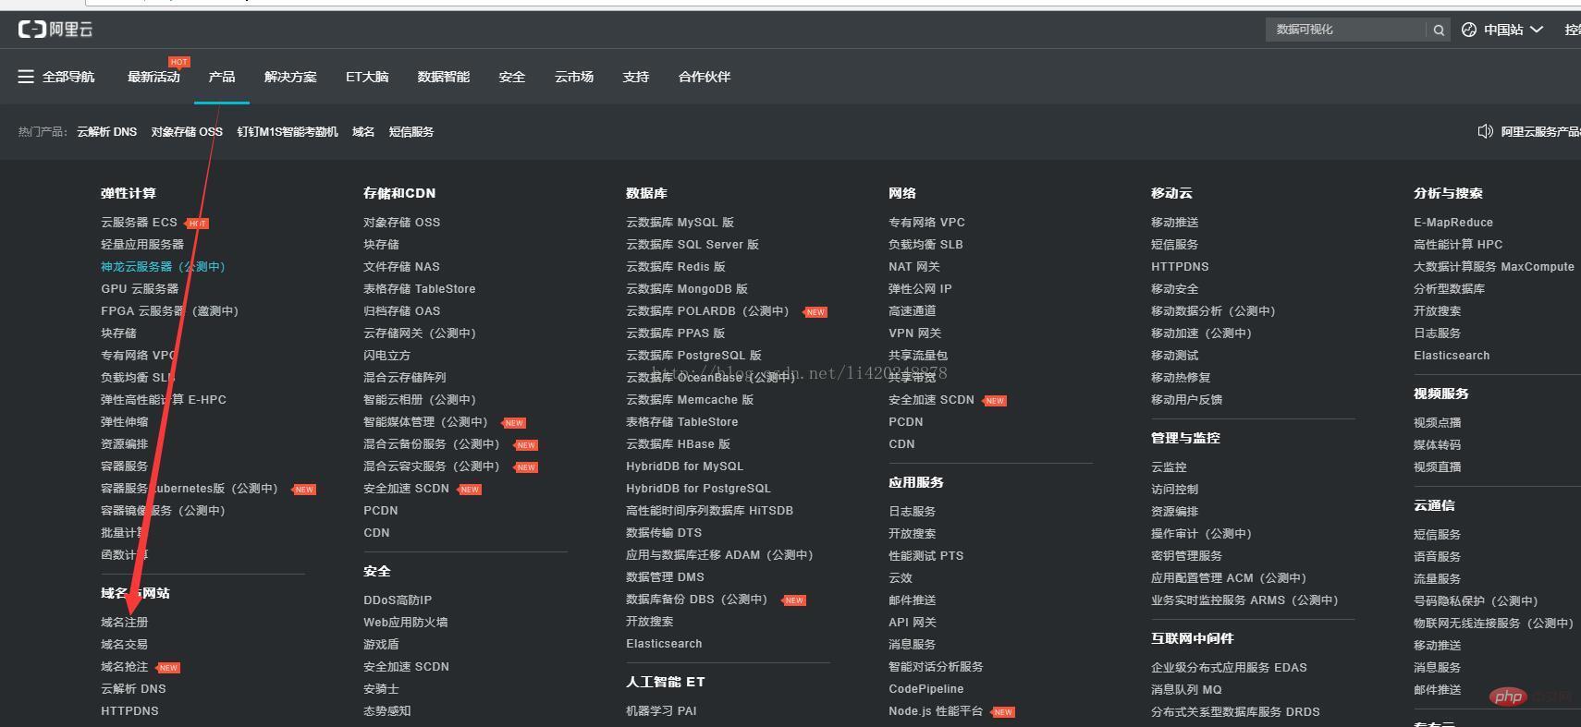
Task: Click the search magnifier icon
Action: 1439,30
